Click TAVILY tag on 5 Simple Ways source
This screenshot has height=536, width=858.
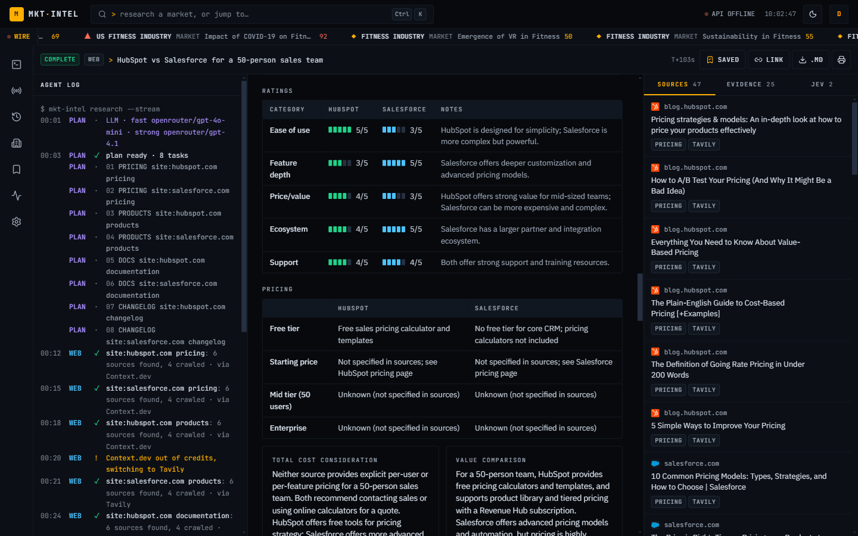(704, 441)
